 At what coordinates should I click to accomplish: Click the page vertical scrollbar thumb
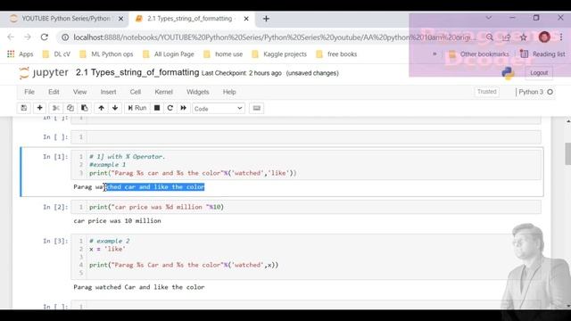tap(567, 154)
